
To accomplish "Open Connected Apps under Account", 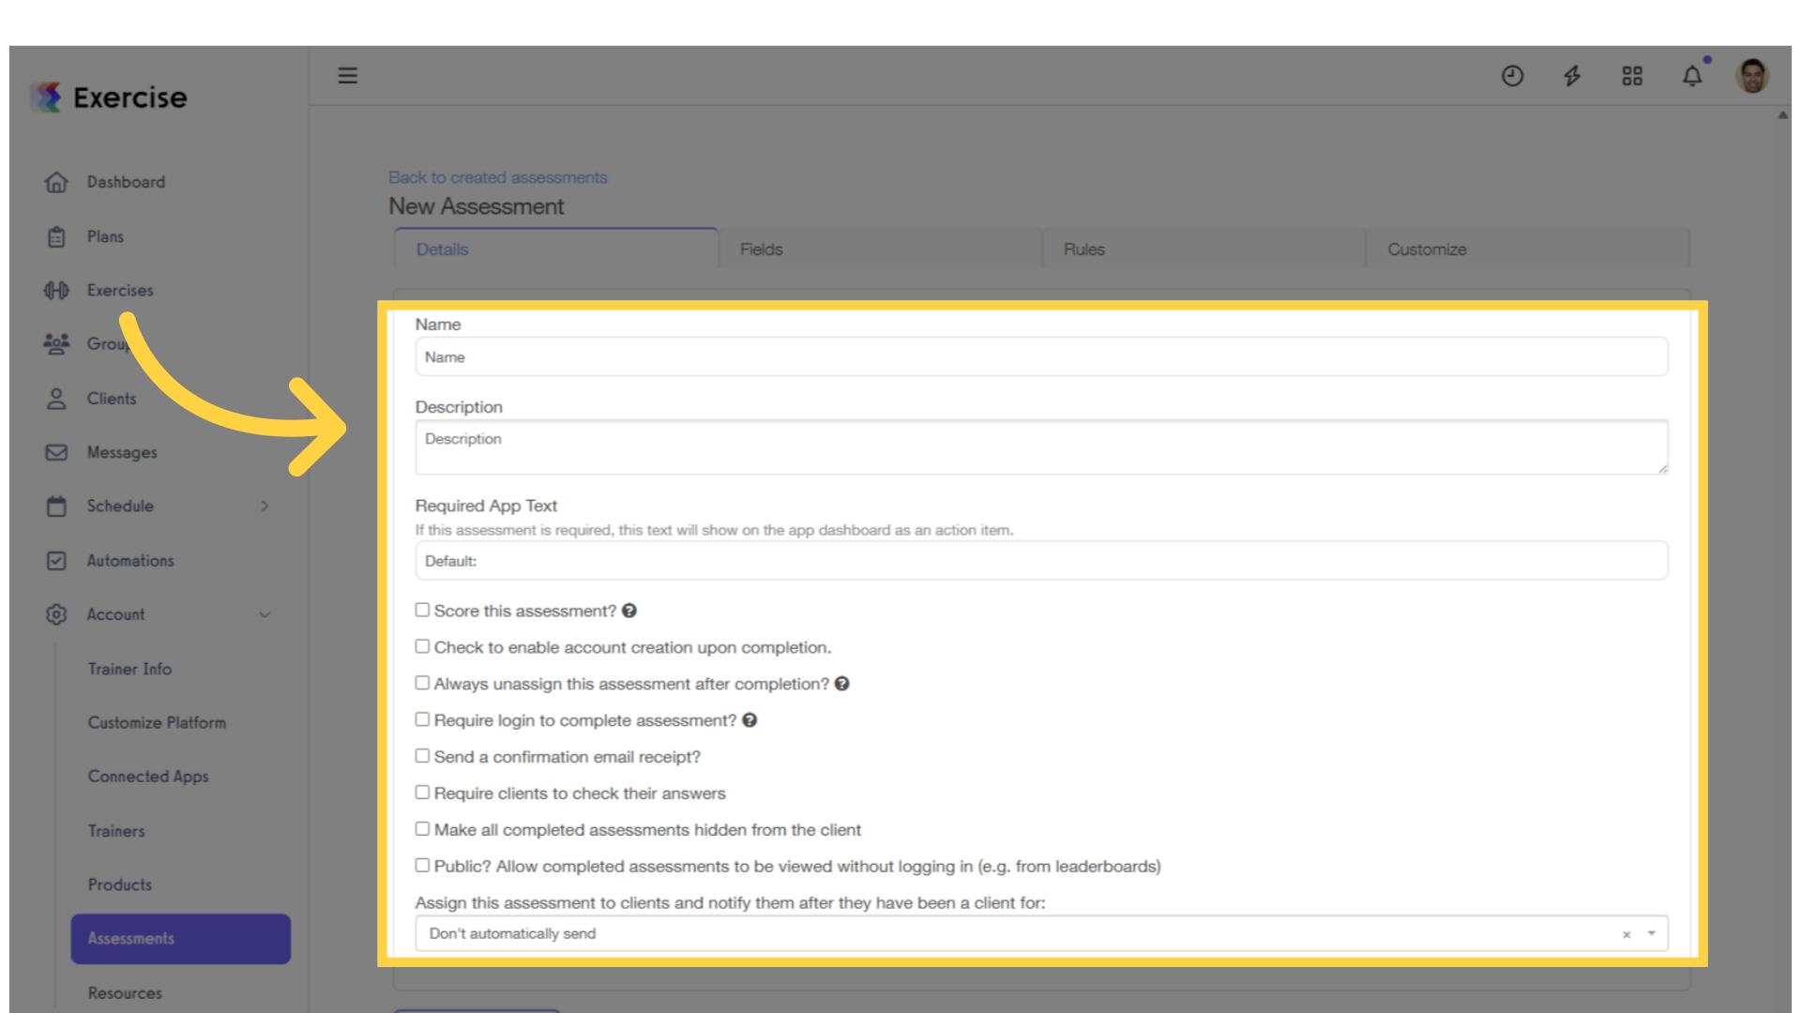I will (148, 777).
